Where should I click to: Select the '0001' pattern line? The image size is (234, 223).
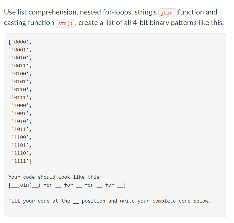point(21,50)
